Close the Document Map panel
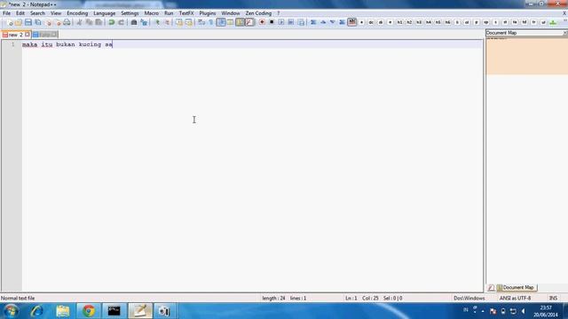The image size is (568, 319). pyautogui.click(x=564, y=33)
